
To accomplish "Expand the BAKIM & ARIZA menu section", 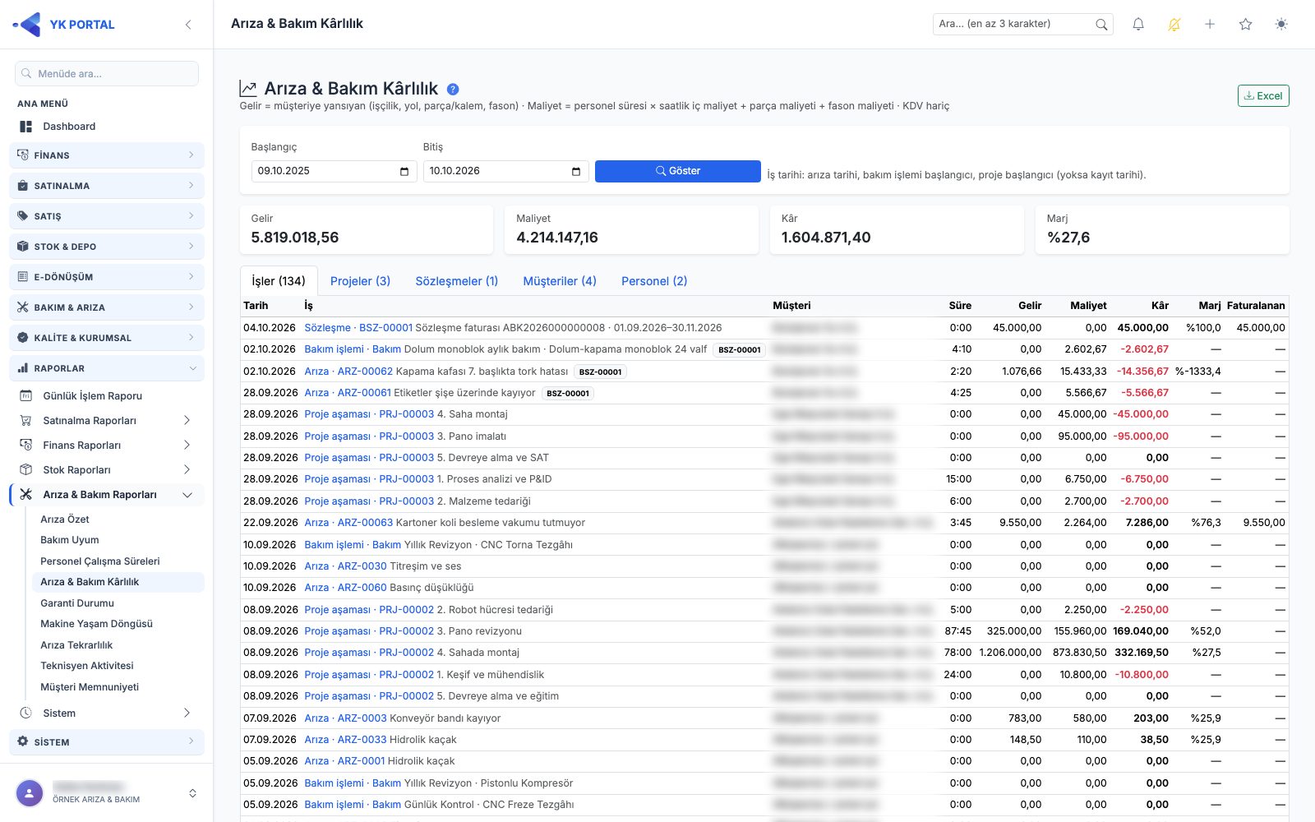I will pos(107,307).
